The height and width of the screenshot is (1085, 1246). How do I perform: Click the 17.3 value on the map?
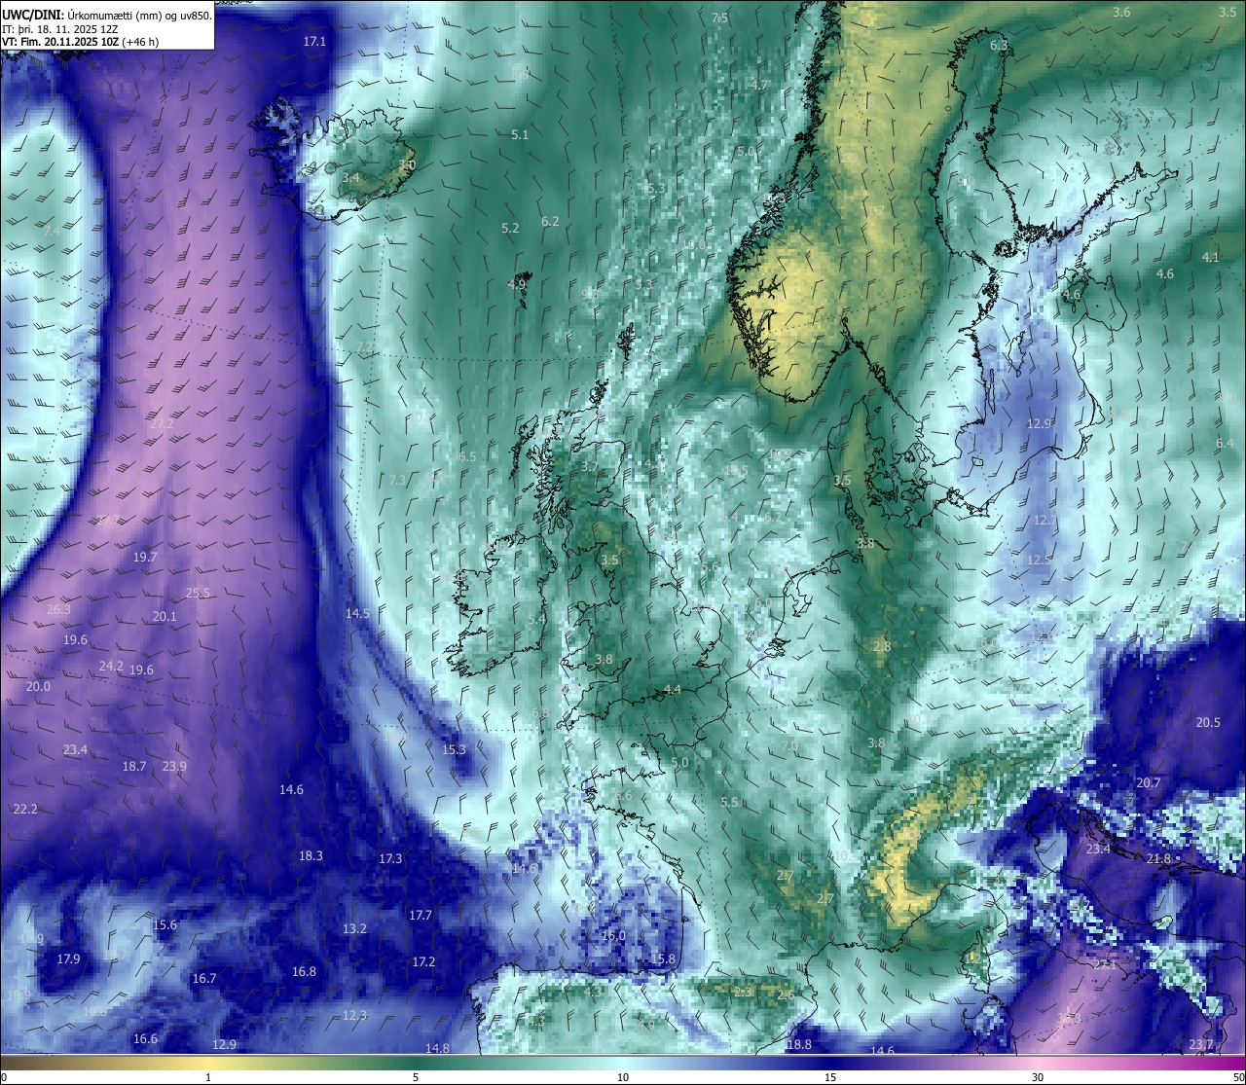pos(390,859)
